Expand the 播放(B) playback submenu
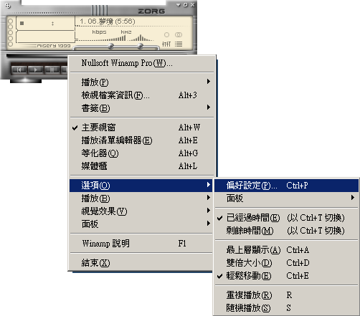This screenshot has width=360, height=316. coord(141,198)
